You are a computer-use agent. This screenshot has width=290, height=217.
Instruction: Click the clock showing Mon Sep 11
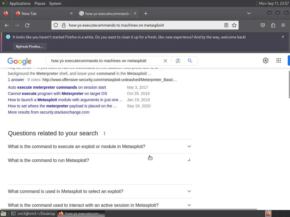point(274,3)
